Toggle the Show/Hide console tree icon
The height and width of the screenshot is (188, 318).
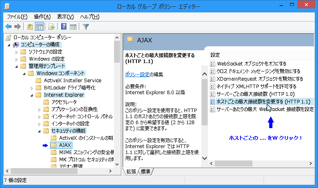click(39, 26)
